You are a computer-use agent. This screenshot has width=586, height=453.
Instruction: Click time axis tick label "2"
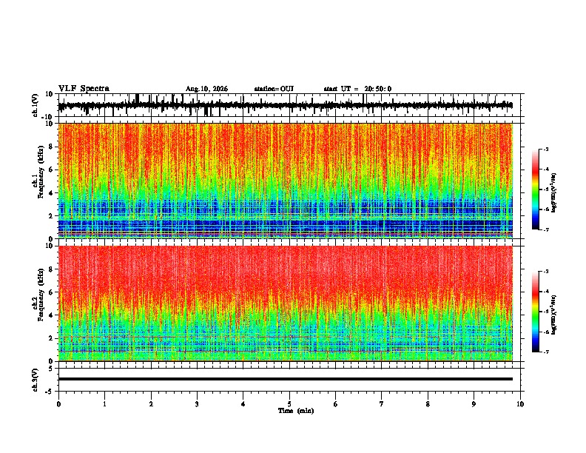tap(151, 404)
